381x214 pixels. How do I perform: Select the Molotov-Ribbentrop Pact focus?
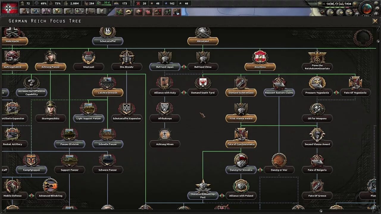[203, 196]
